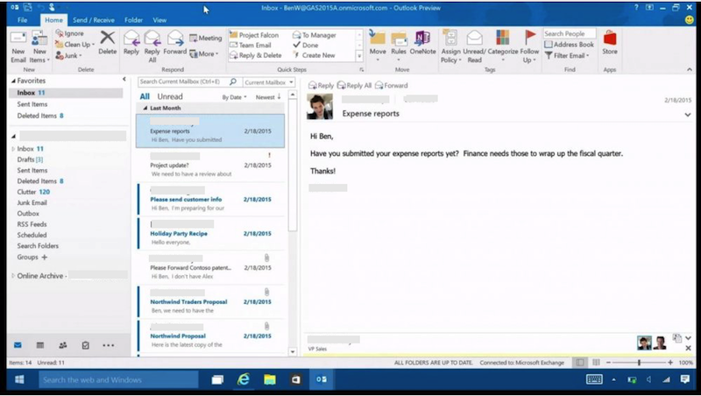The height and width of the screenshot is (396, 701).
Task: Expand the Online Archive folder
Action: click(x=13, y=276)
